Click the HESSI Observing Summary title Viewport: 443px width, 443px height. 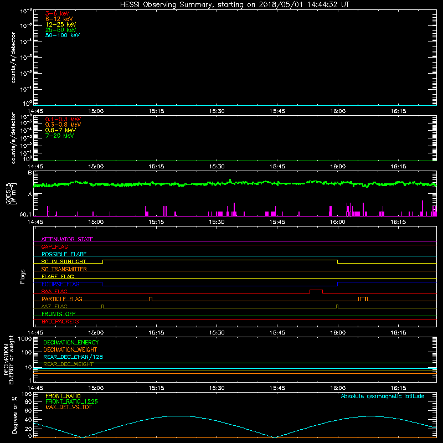(x=234, y=5)
